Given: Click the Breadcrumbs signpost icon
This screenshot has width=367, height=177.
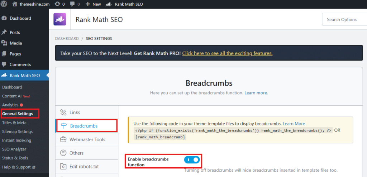Looking at the screenshot, I should (64, 126).
